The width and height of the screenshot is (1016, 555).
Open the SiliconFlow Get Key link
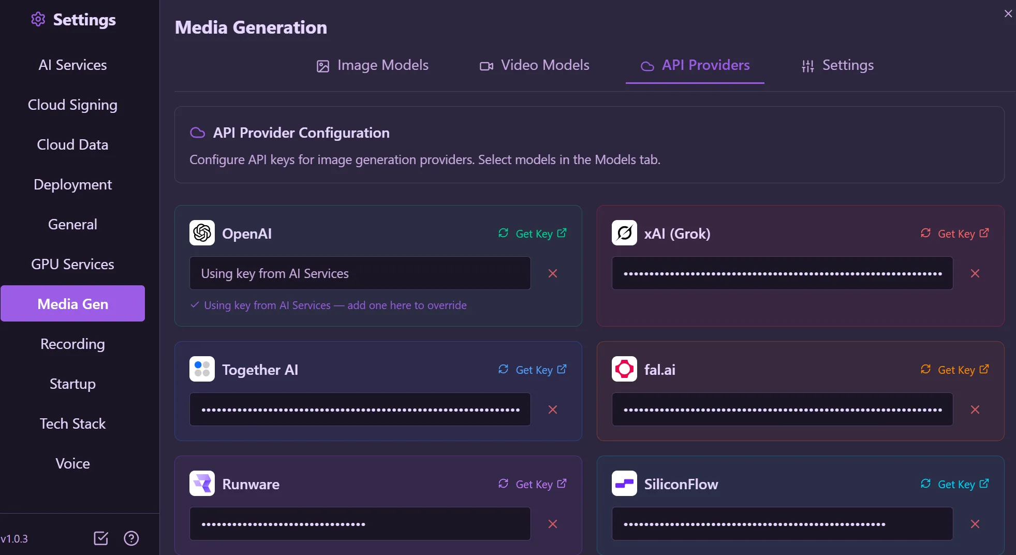pyautogui.click(x=964, y=484)
